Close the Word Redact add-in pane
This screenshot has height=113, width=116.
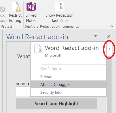pos(109,36)
